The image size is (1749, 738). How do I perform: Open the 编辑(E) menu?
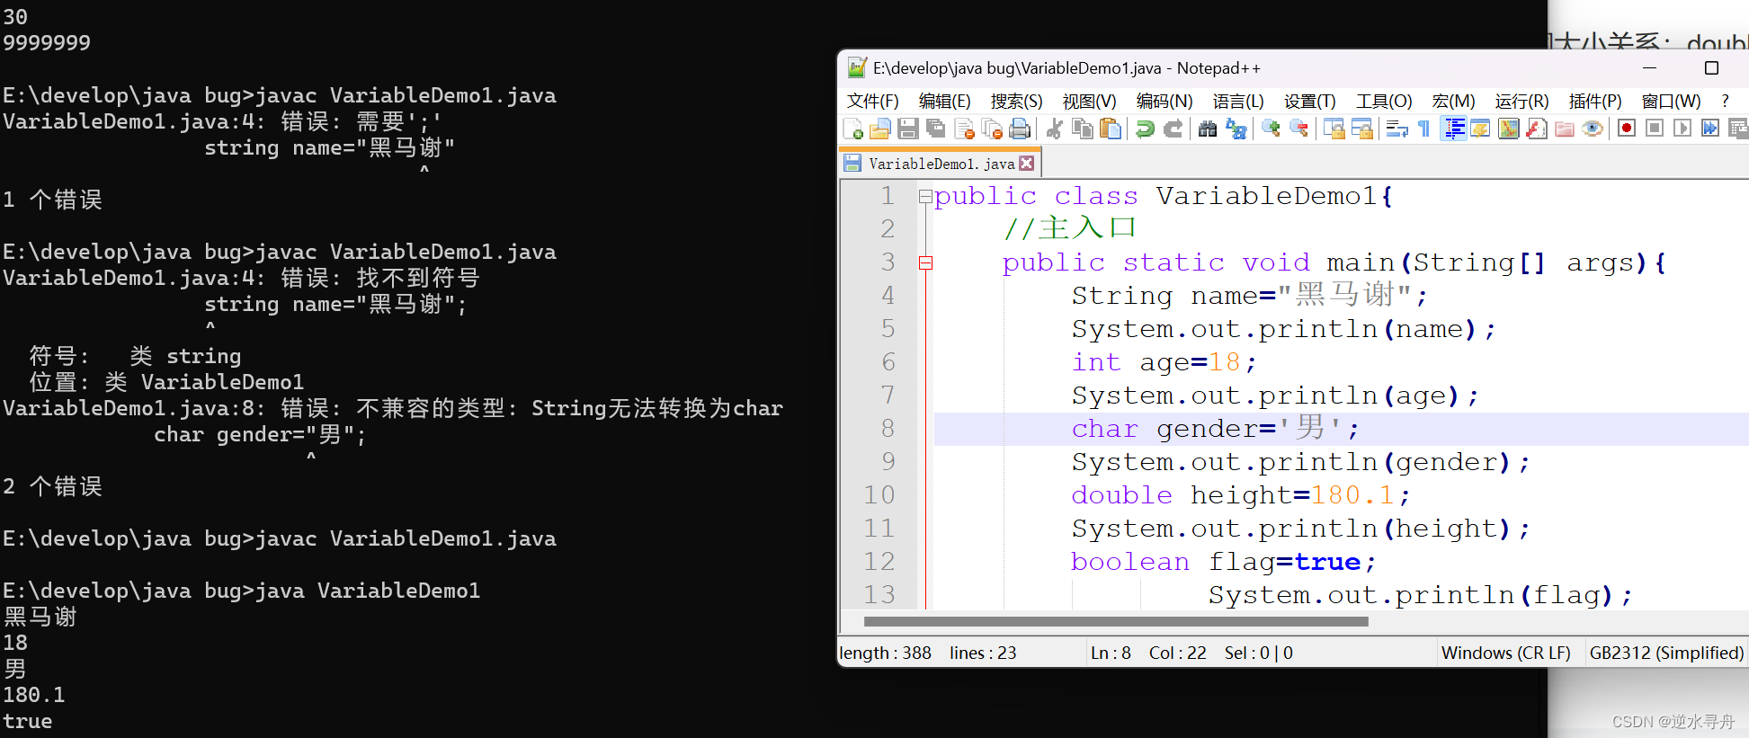tap(944, 101)
